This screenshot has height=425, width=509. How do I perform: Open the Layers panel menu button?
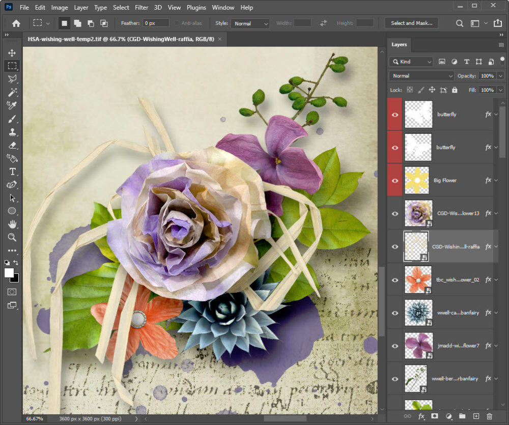pyautogui.click(x=501, y=45)
